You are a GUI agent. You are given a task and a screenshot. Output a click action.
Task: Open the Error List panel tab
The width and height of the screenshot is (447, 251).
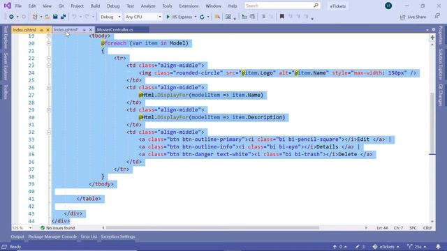pyautogui.click(x=89, y=236)
